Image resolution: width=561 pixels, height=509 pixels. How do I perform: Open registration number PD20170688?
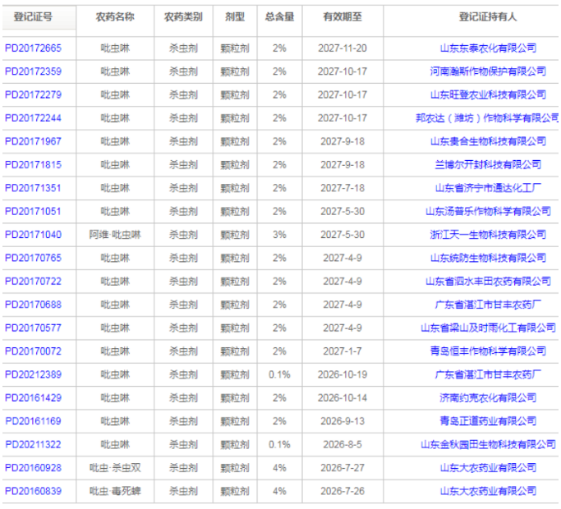(x=34, y=305)
